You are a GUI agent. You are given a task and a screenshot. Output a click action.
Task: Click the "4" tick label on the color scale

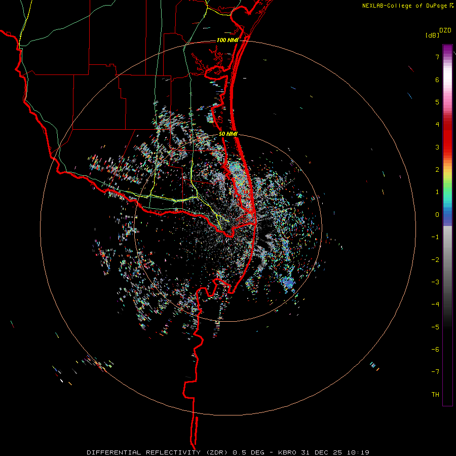pyautogui.click(x=437, y=125)
